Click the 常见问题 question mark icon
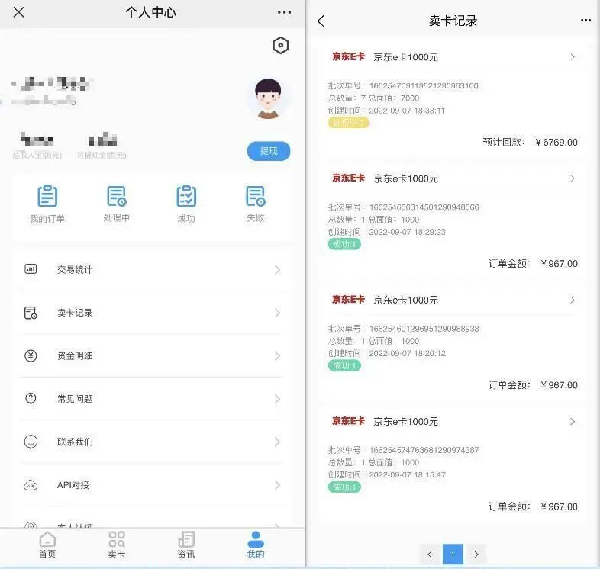600x569 pixels. [31, 399]
